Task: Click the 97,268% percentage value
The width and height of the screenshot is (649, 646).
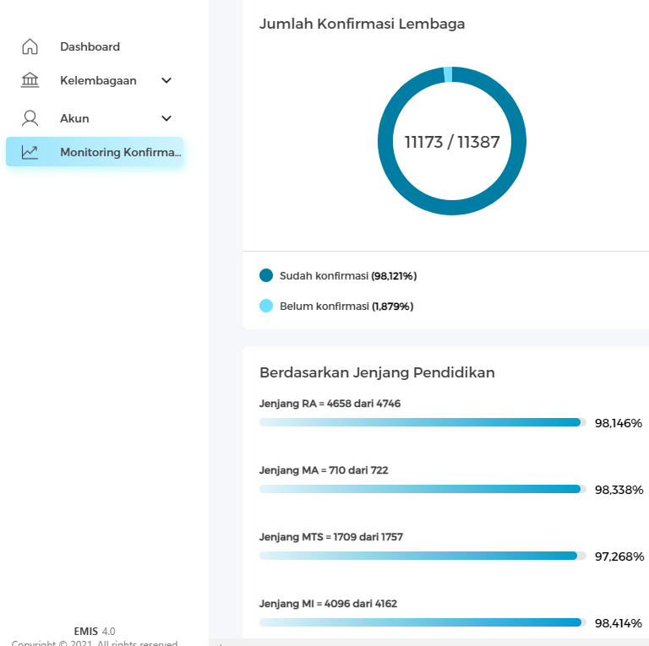Action: [619, 556]
